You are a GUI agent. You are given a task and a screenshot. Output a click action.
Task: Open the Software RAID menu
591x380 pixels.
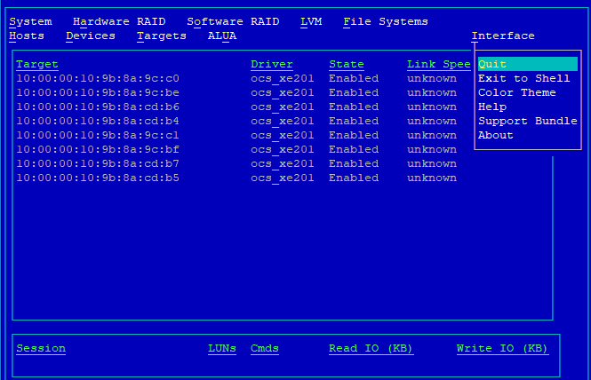[233, 21]
